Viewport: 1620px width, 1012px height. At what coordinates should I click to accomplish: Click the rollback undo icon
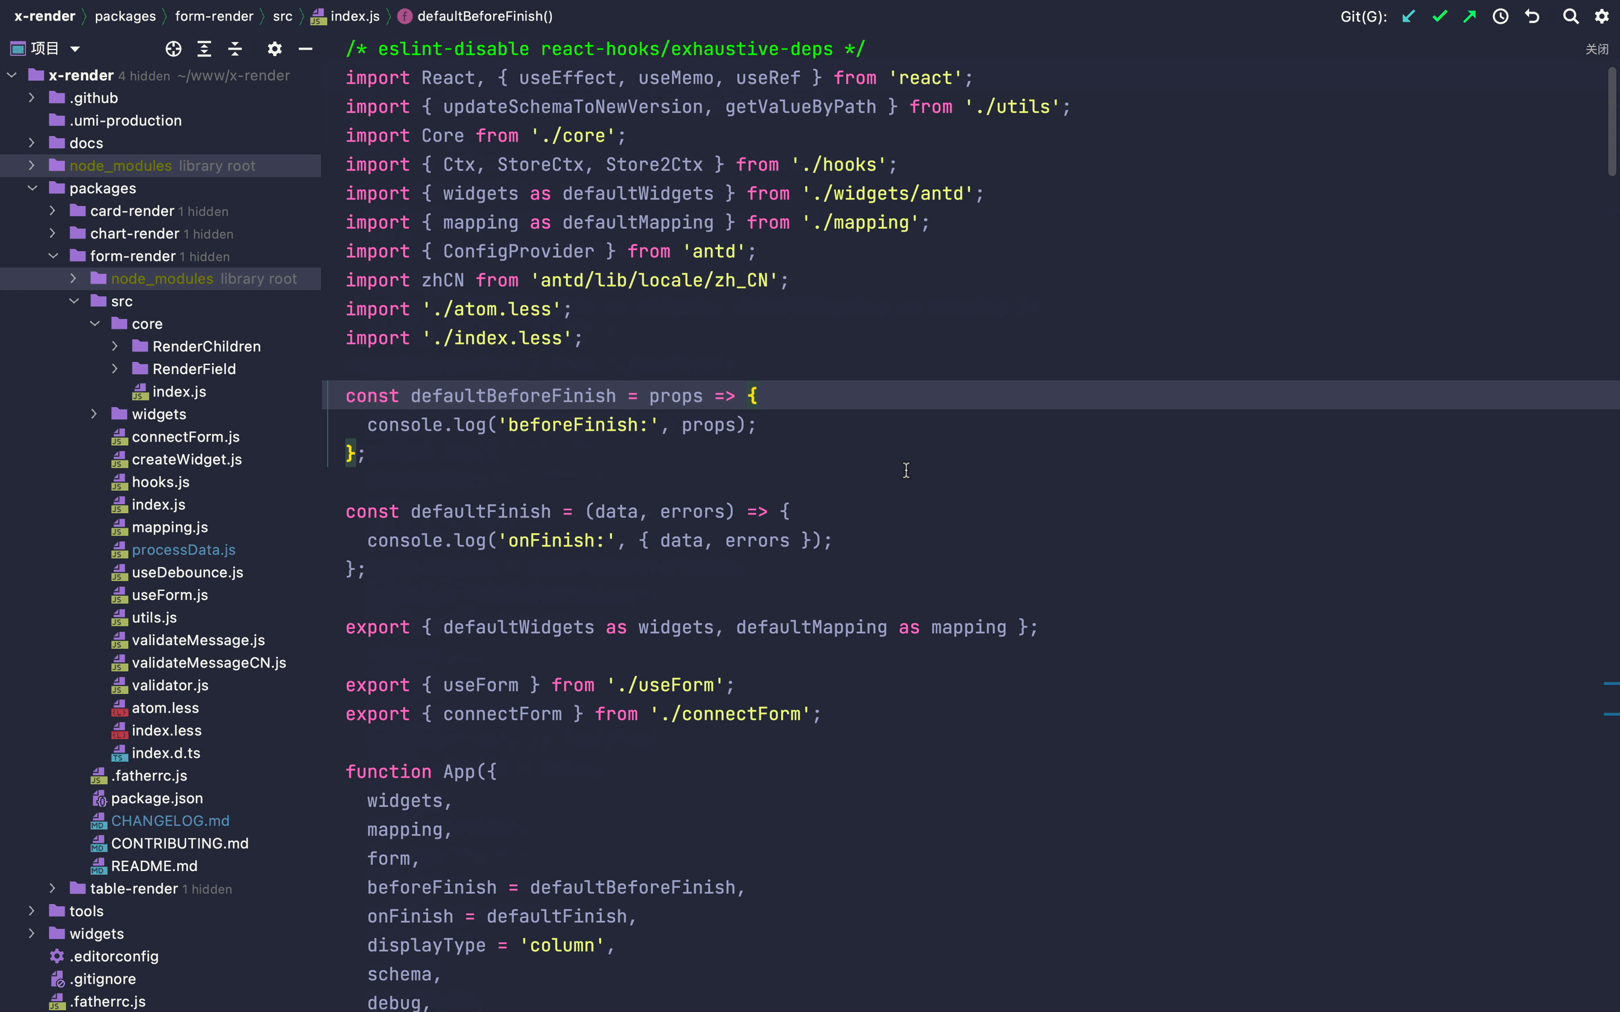1532,16
